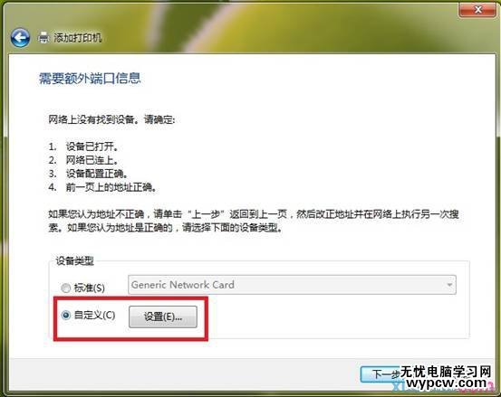
Task: Click the 设备类型 group box label
Action: 75,261
